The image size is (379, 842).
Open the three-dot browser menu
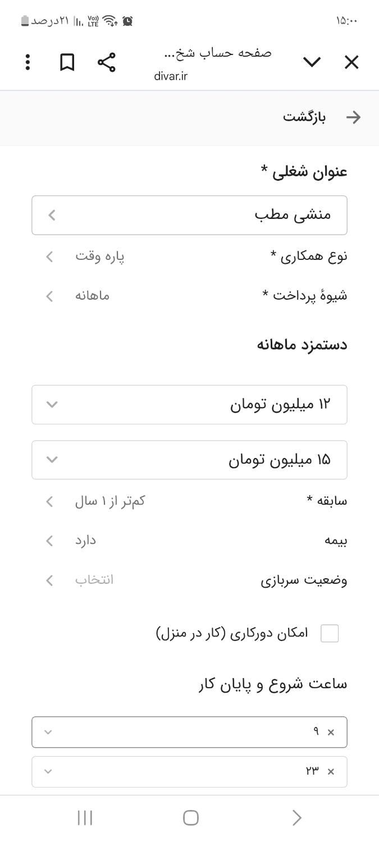pyautogui.click(x=28, y=62)
